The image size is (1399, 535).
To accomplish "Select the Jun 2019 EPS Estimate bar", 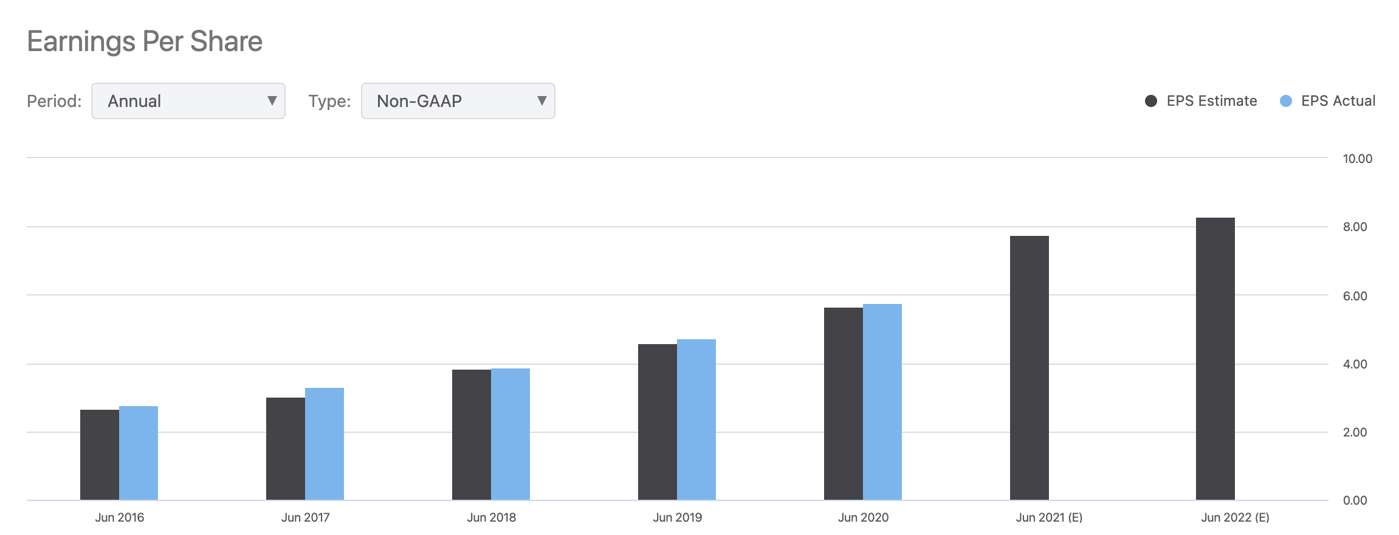I will 658,422.
